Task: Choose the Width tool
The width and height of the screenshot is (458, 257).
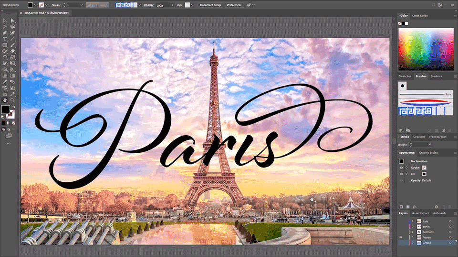Action: click(x=5, y=63)
